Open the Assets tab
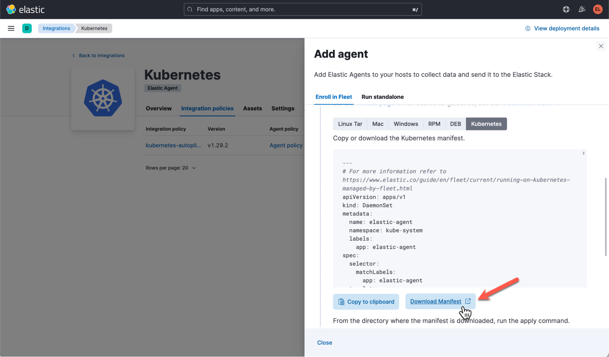This screenshot has width=609, height=357. click(252, 108)
